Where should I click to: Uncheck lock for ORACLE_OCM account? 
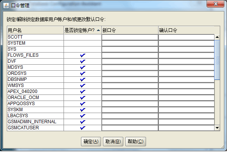coord(82,98)
